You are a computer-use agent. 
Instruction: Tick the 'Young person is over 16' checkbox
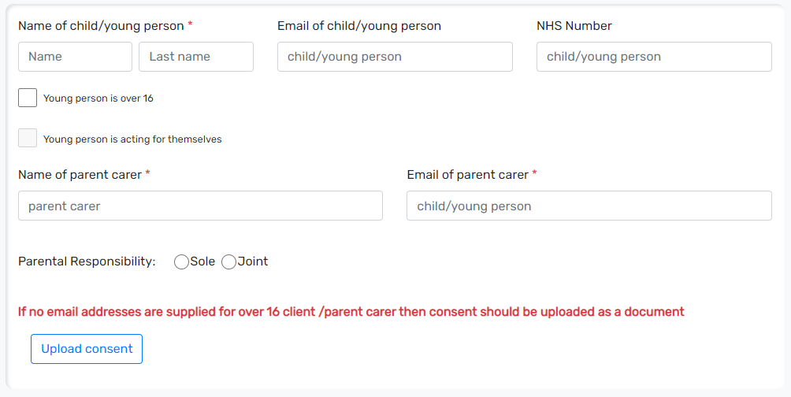[x=28, y=98]
